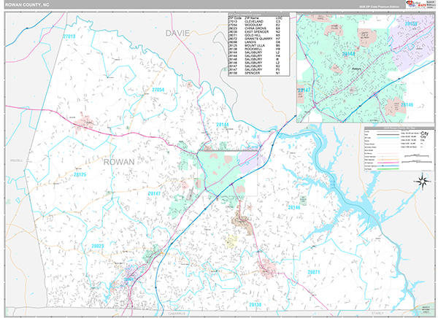Click the legend title bar
Screen dimensions: 438x318
pyautogui.click(x=399, y=128)
